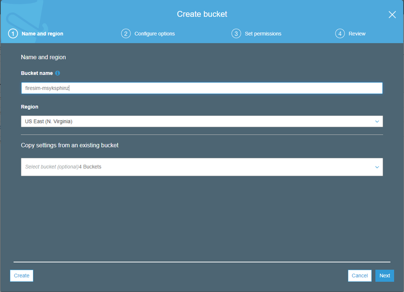404x292 pixels.
Task: Select step 3 circle icon
Action: (x=236, y=34)
